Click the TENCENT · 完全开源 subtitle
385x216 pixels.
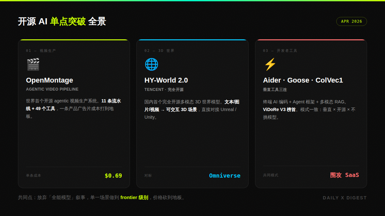164,89
